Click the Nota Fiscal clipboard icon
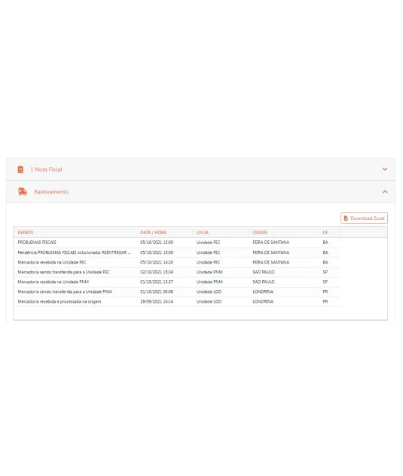 [20, 169]
